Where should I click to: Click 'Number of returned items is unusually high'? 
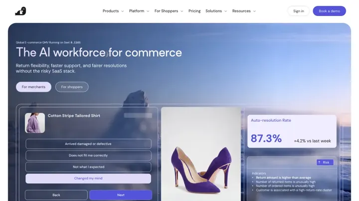click(286, 182)
